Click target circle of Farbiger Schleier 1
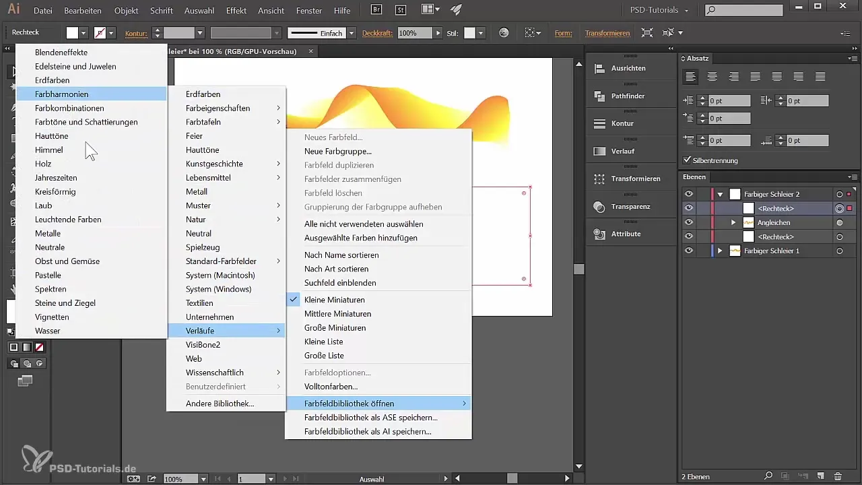The image size is (862, 485). 839,251
